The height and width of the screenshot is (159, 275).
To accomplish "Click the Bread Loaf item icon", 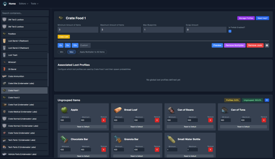I will pos(118,110).
